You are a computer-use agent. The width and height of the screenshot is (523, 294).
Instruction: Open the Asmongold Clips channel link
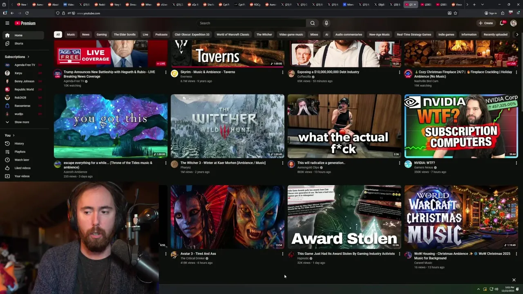[x=308, y=167]
